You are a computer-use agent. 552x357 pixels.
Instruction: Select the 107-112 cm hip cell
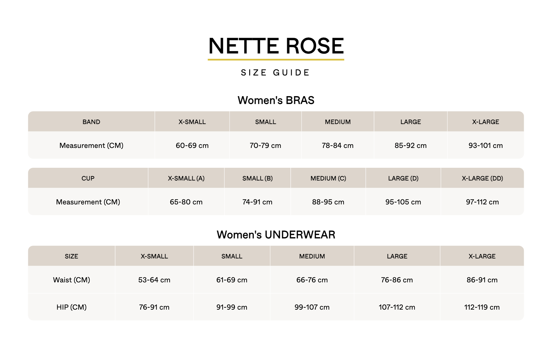pyautogui.click(x=397, y=307)
